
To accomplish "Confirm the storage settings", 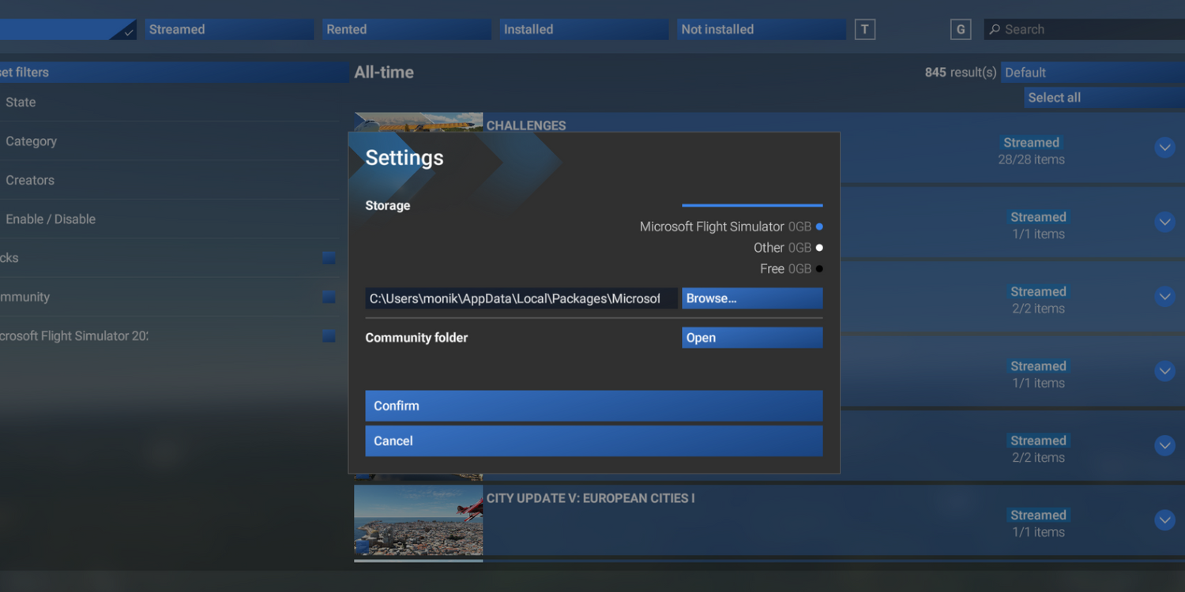I will pyautogui.click(x=593, y=406).
